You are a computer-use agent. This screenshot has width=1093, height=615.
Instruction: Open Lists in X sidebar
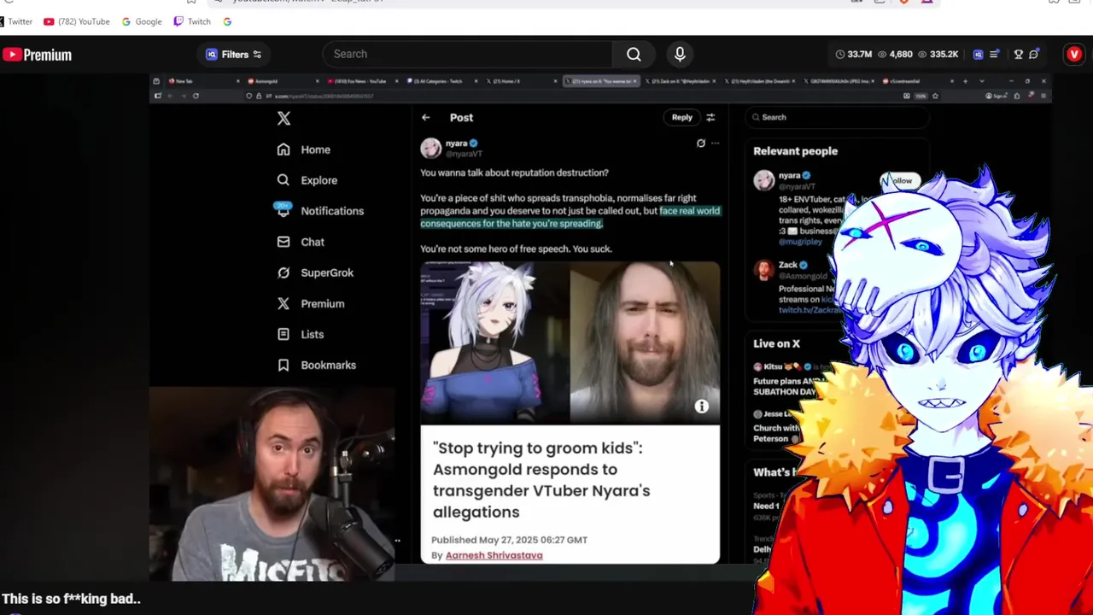(x=301, y=334)
